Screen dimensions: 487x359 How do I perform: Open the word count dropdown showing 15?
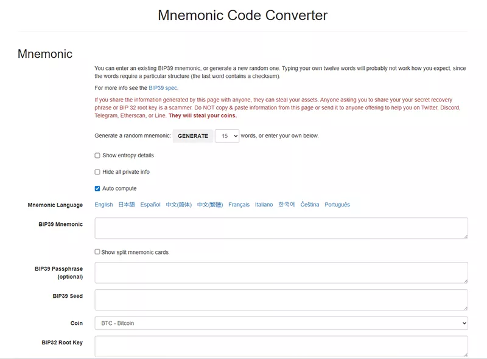point(227,136)
